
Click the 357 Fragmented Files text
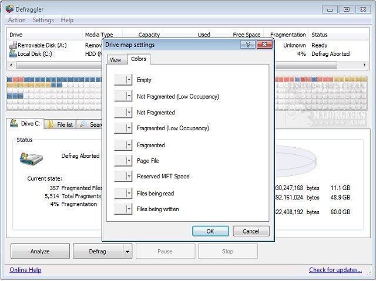(76, 188)
